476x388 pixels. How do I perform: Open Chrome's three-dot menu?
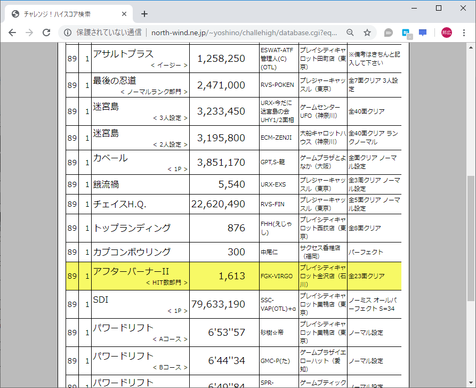464,33
